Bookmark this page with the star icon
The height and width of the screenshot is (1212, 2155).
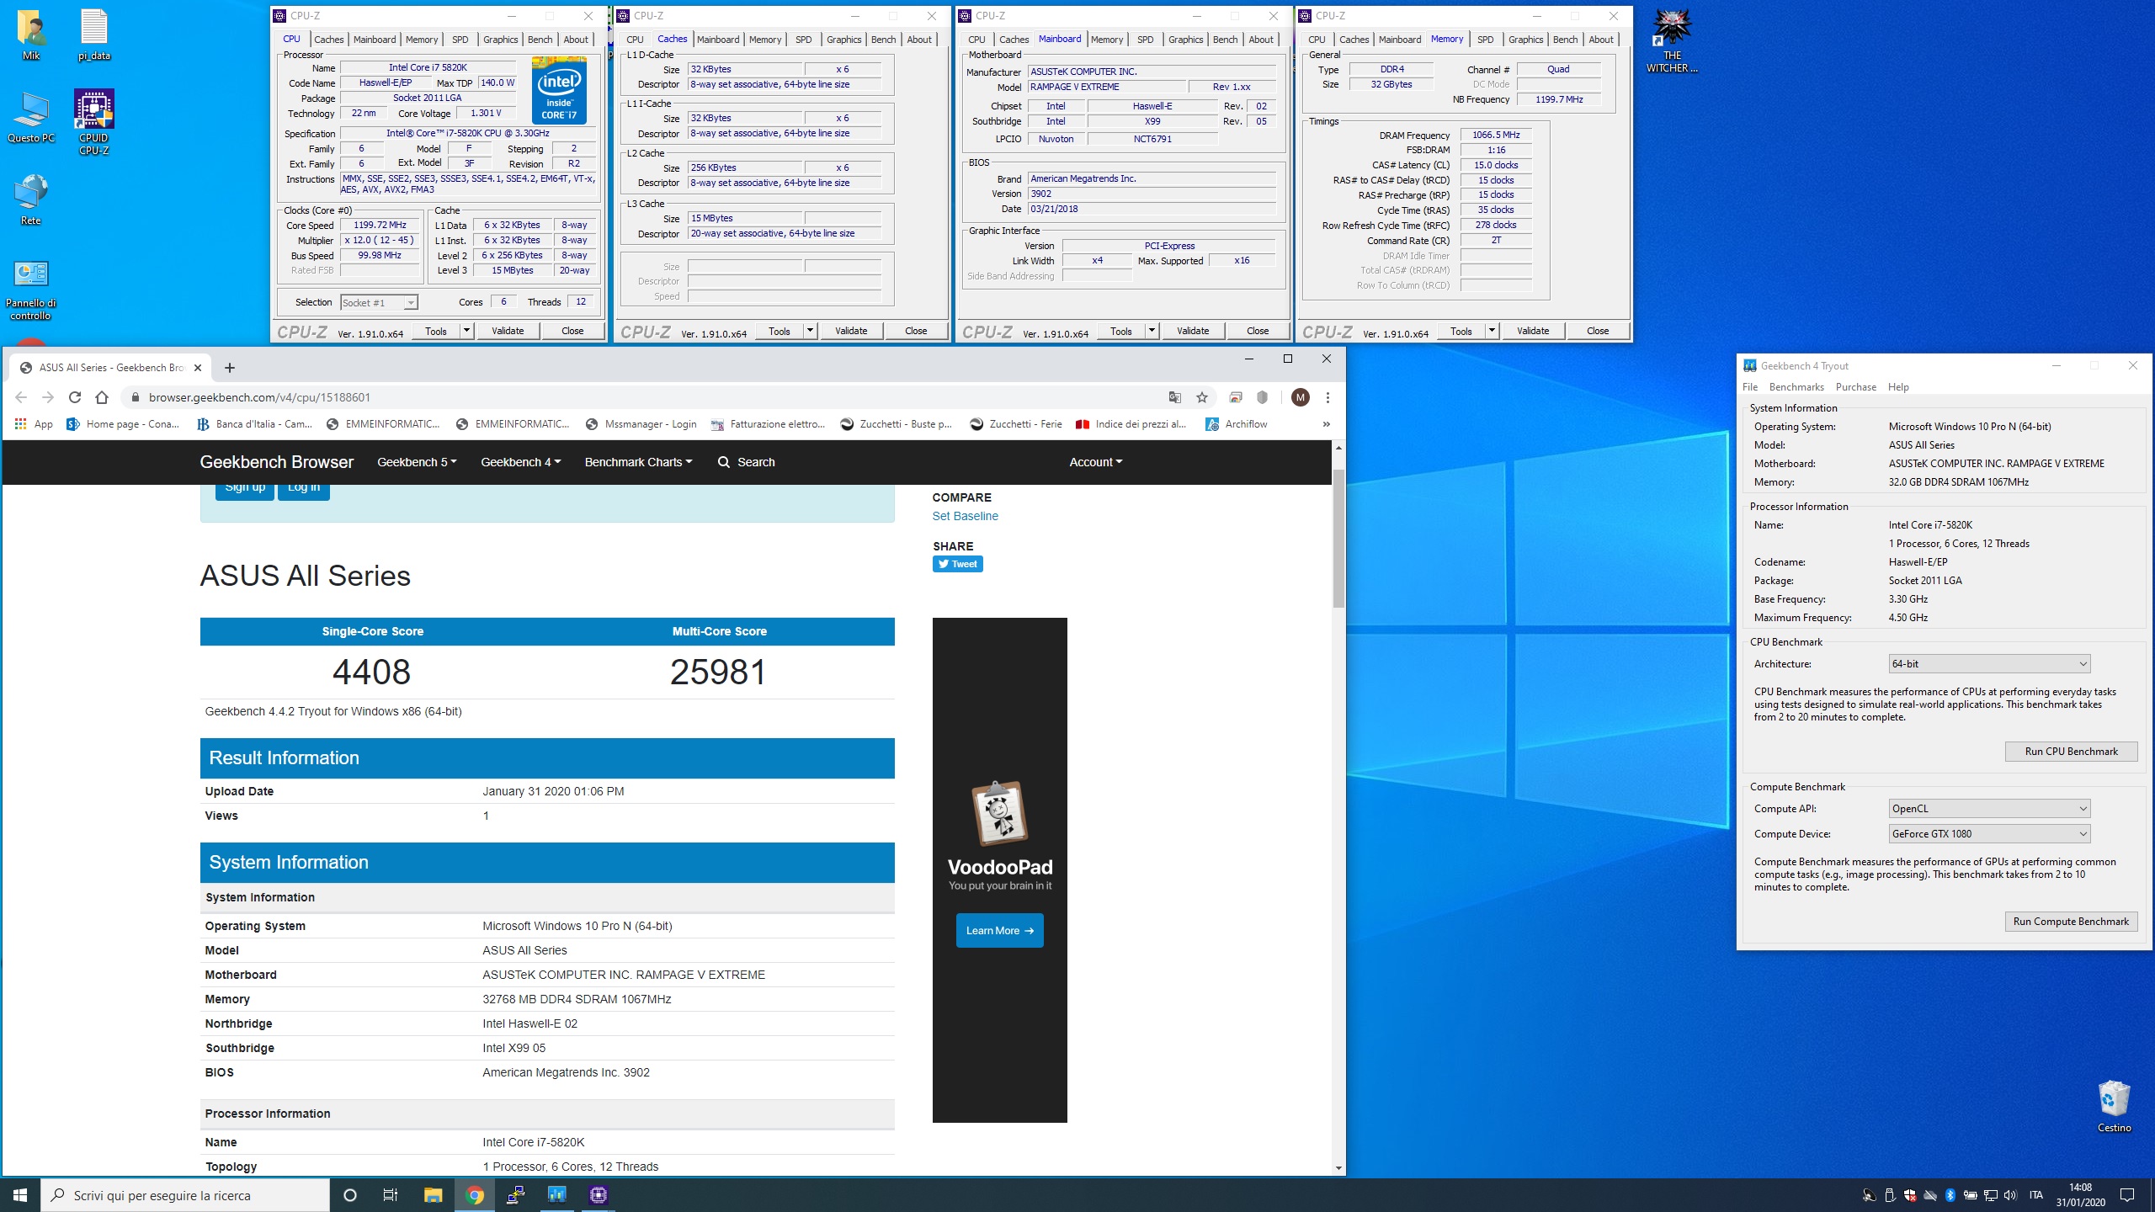[x=1202, y=397]
